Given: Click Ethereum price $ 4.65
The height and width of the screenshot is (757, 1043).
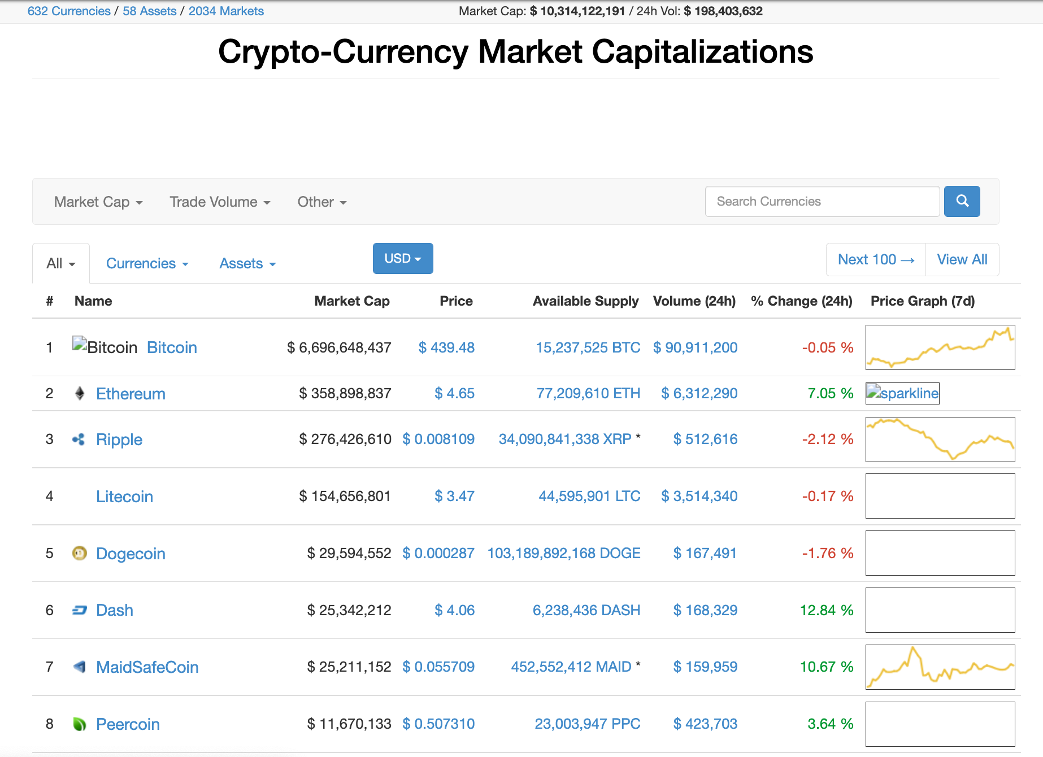Looking at the screenshot, I should tap(454, 393).
